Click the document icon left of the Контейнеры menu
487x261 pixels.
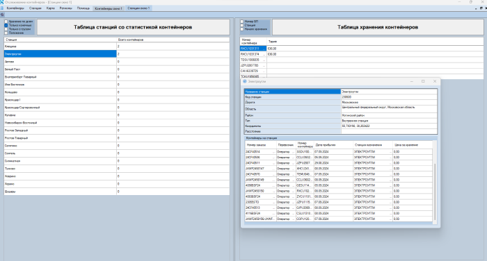pyautogui.click(x=2, y=8)
